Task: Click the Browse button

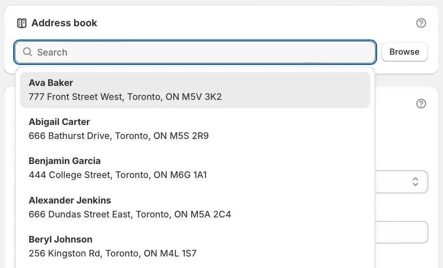Action: pos(404,52)
